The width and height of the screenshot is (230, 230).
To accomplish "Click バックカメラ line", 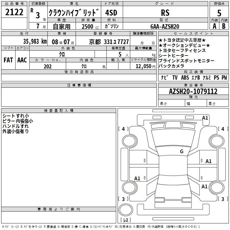I will coord(171,66).
